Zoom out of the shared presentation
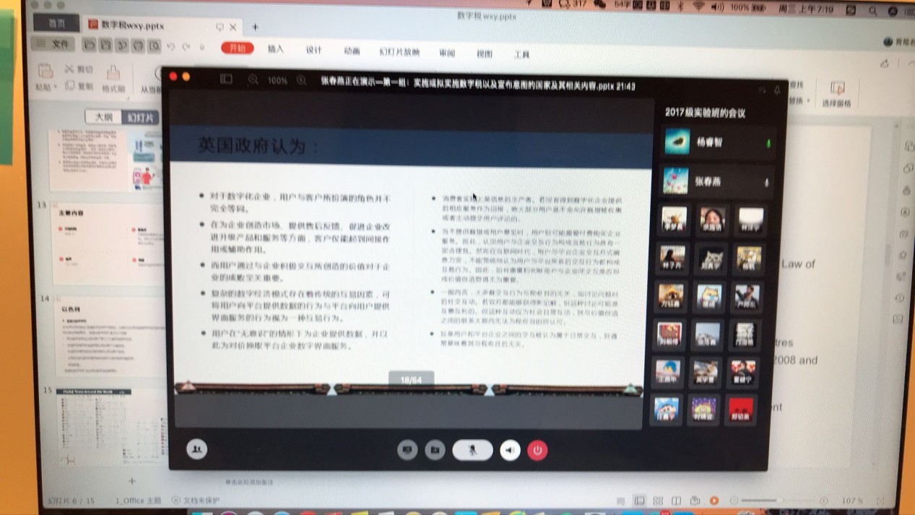The width and height of the screenshot is (915, 515). tap(253, 80)
